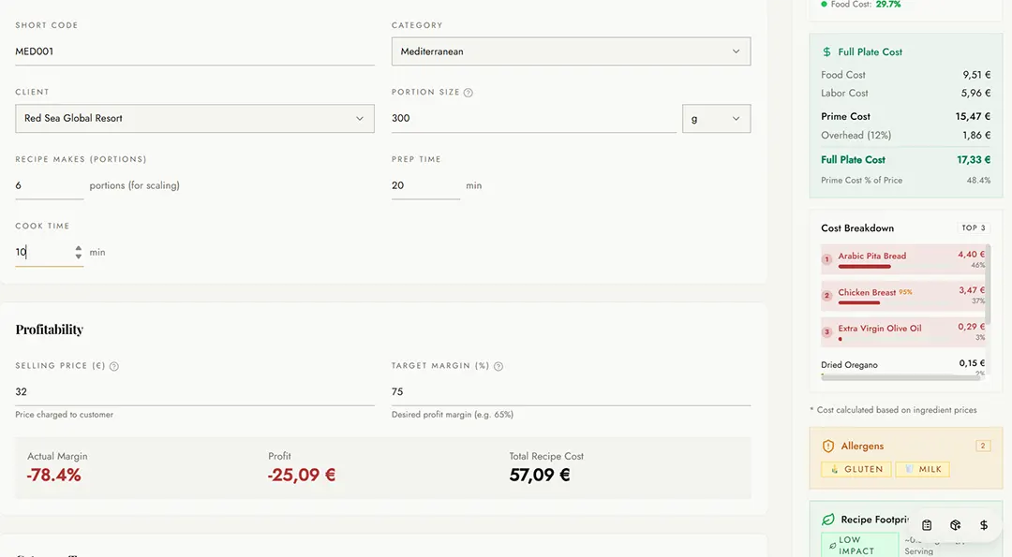Click the clipboard icon in the floating toolbar
This screenshot has height=557, width=1012.
coord(926,524)
